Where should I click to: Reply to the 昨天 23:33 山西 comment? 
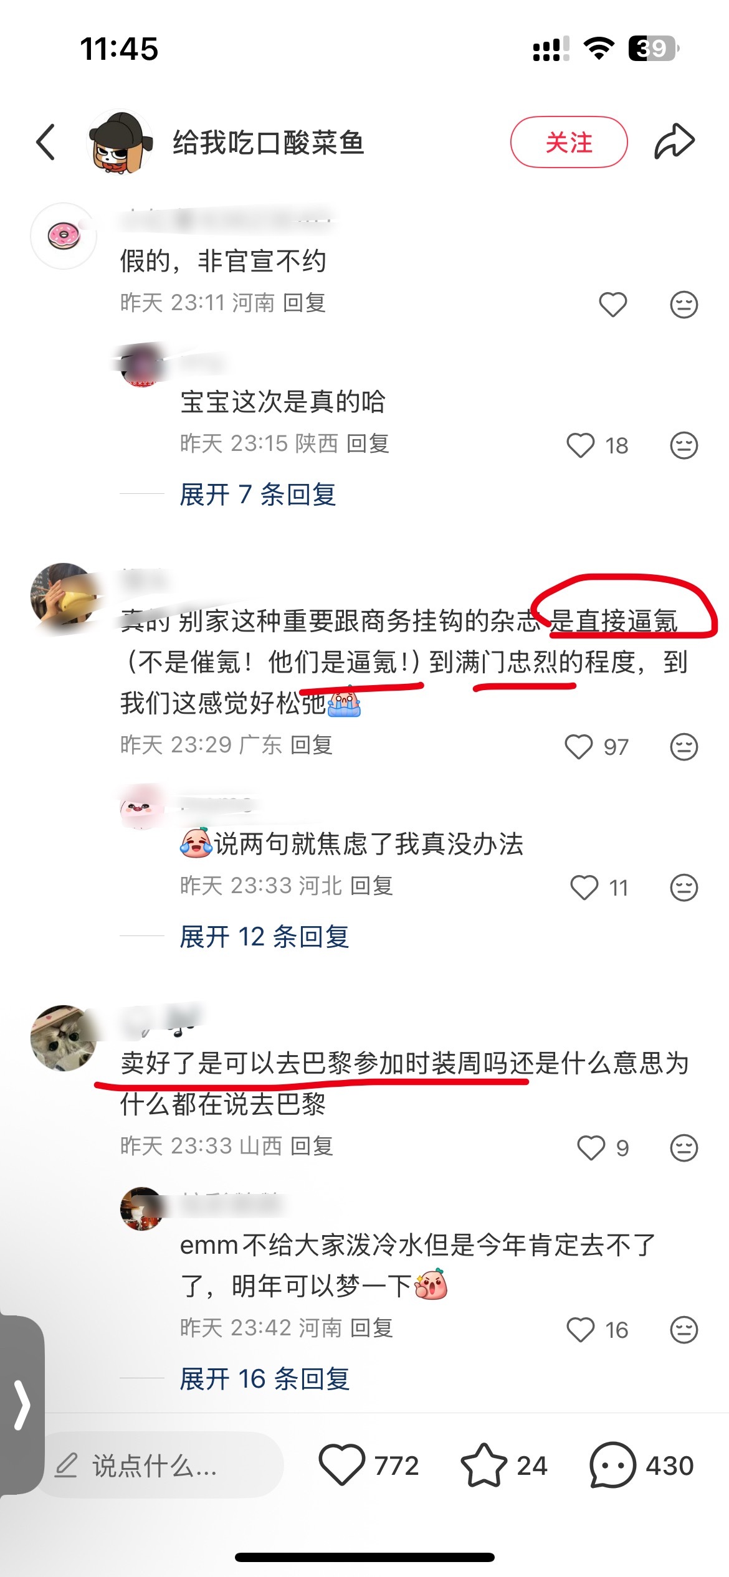(312, 1146)
